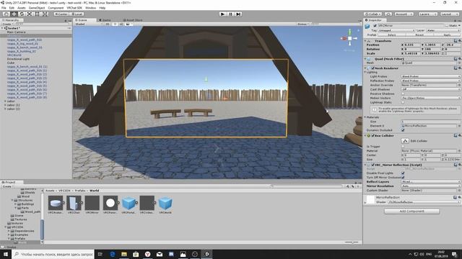Open the VRChat SDK menu
The height and width of the screenshot is (259, 462).
[x=74, y=8]
